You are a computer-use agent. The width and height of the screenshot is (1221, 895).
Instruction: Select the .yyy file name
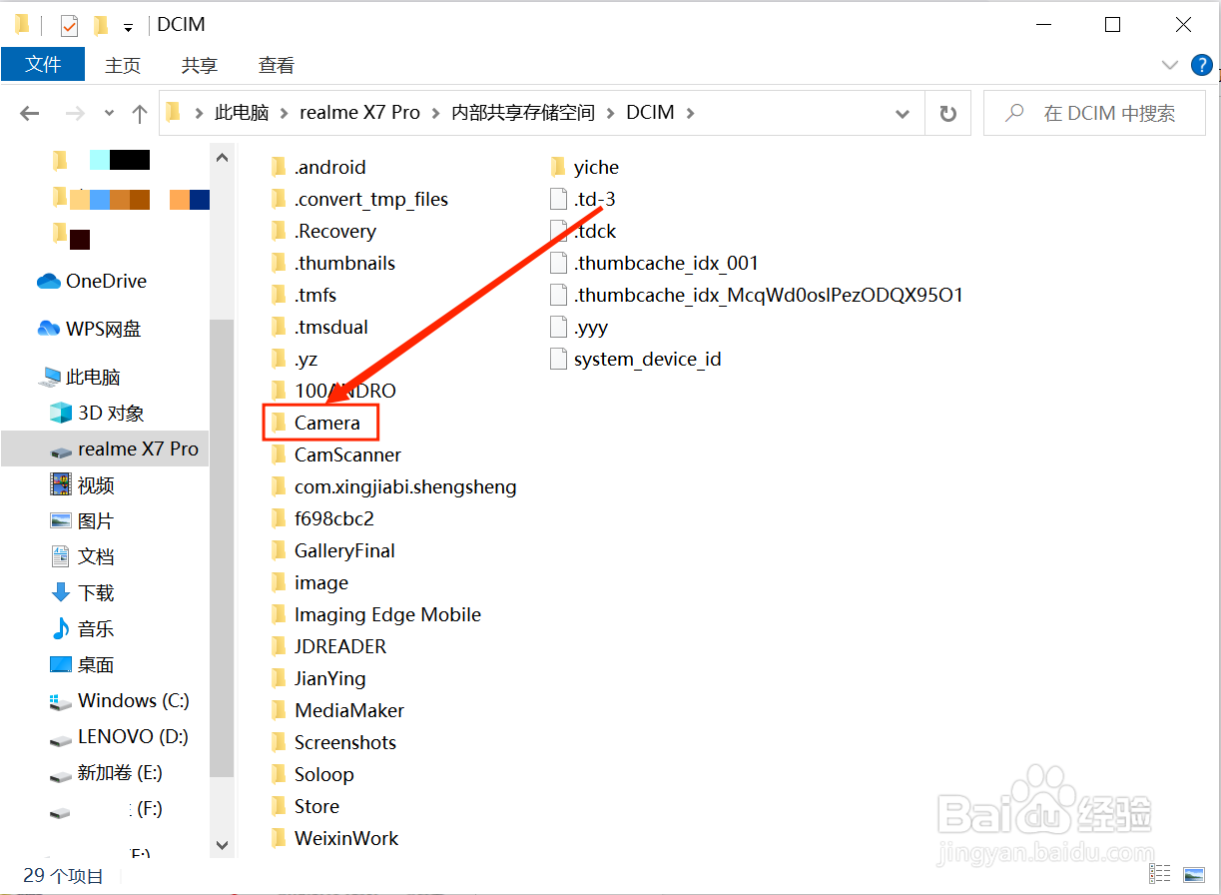tap(591, 328)
